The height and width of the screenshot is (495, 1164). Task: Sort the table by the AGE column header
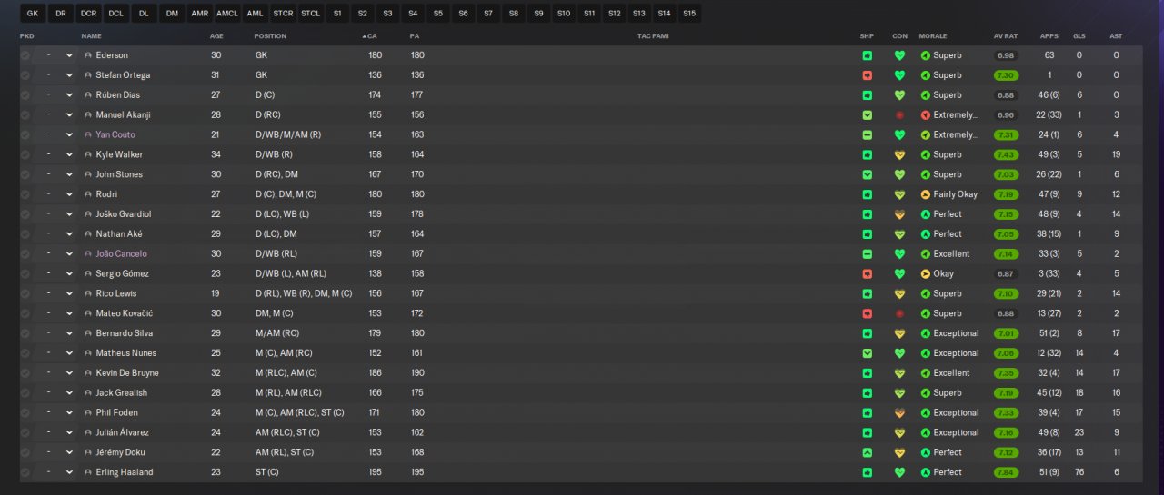coord(216,36)
